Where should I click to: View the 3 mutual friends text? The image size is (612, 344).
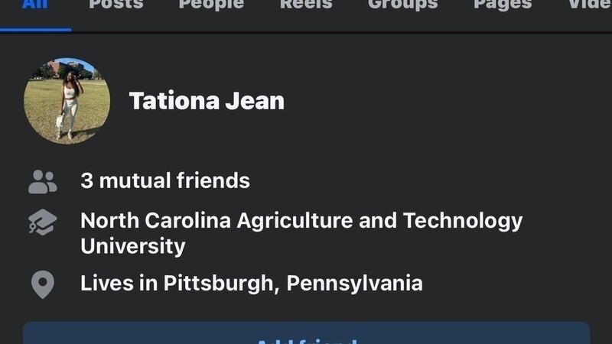click(x=165, y=181)
